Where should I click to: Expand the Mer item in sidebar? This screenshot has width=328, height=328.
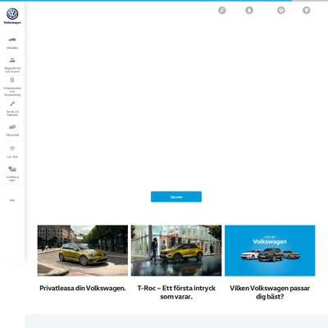point(12,200)
